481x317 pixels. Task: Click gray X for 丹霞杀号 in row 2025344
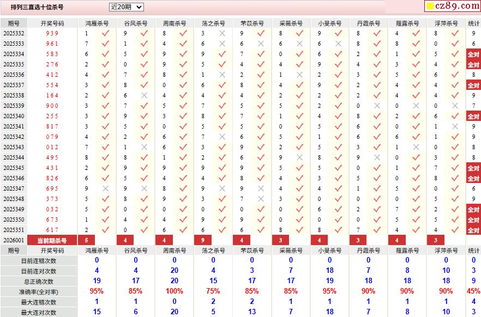click(377, 157)
